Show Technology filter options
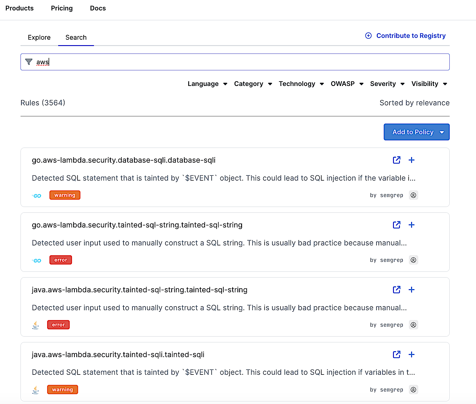 tap(301, 84)
